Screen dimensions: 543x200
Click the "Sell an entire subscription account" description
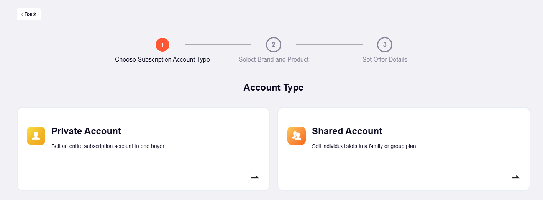pyautogui.click(x=108, y=146)
